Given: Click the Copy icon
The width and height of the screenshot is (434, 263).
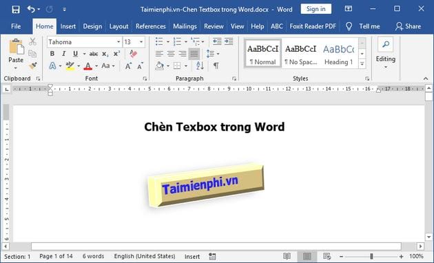Looking at the screenshot, I should click(x=32, y=54).
